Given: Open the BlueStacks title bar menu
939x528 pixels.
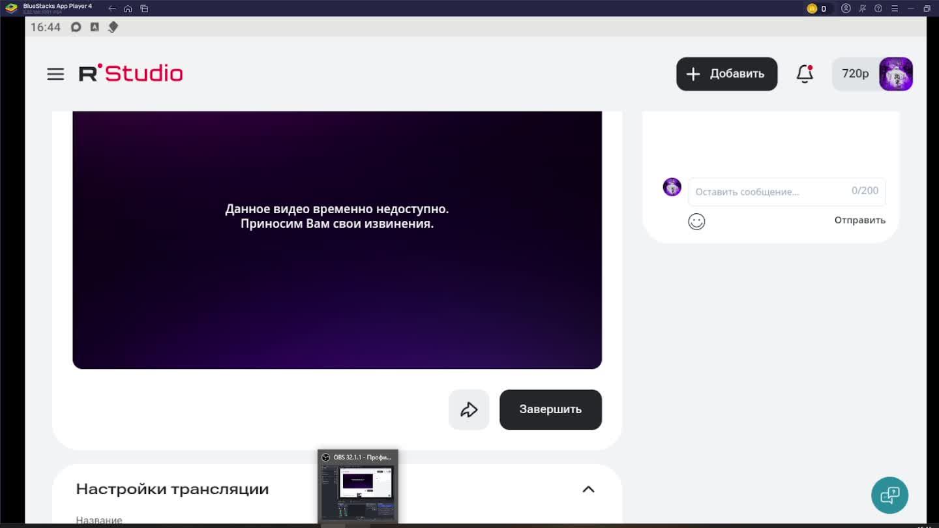Looking at the screenshot, I should 895,8.
